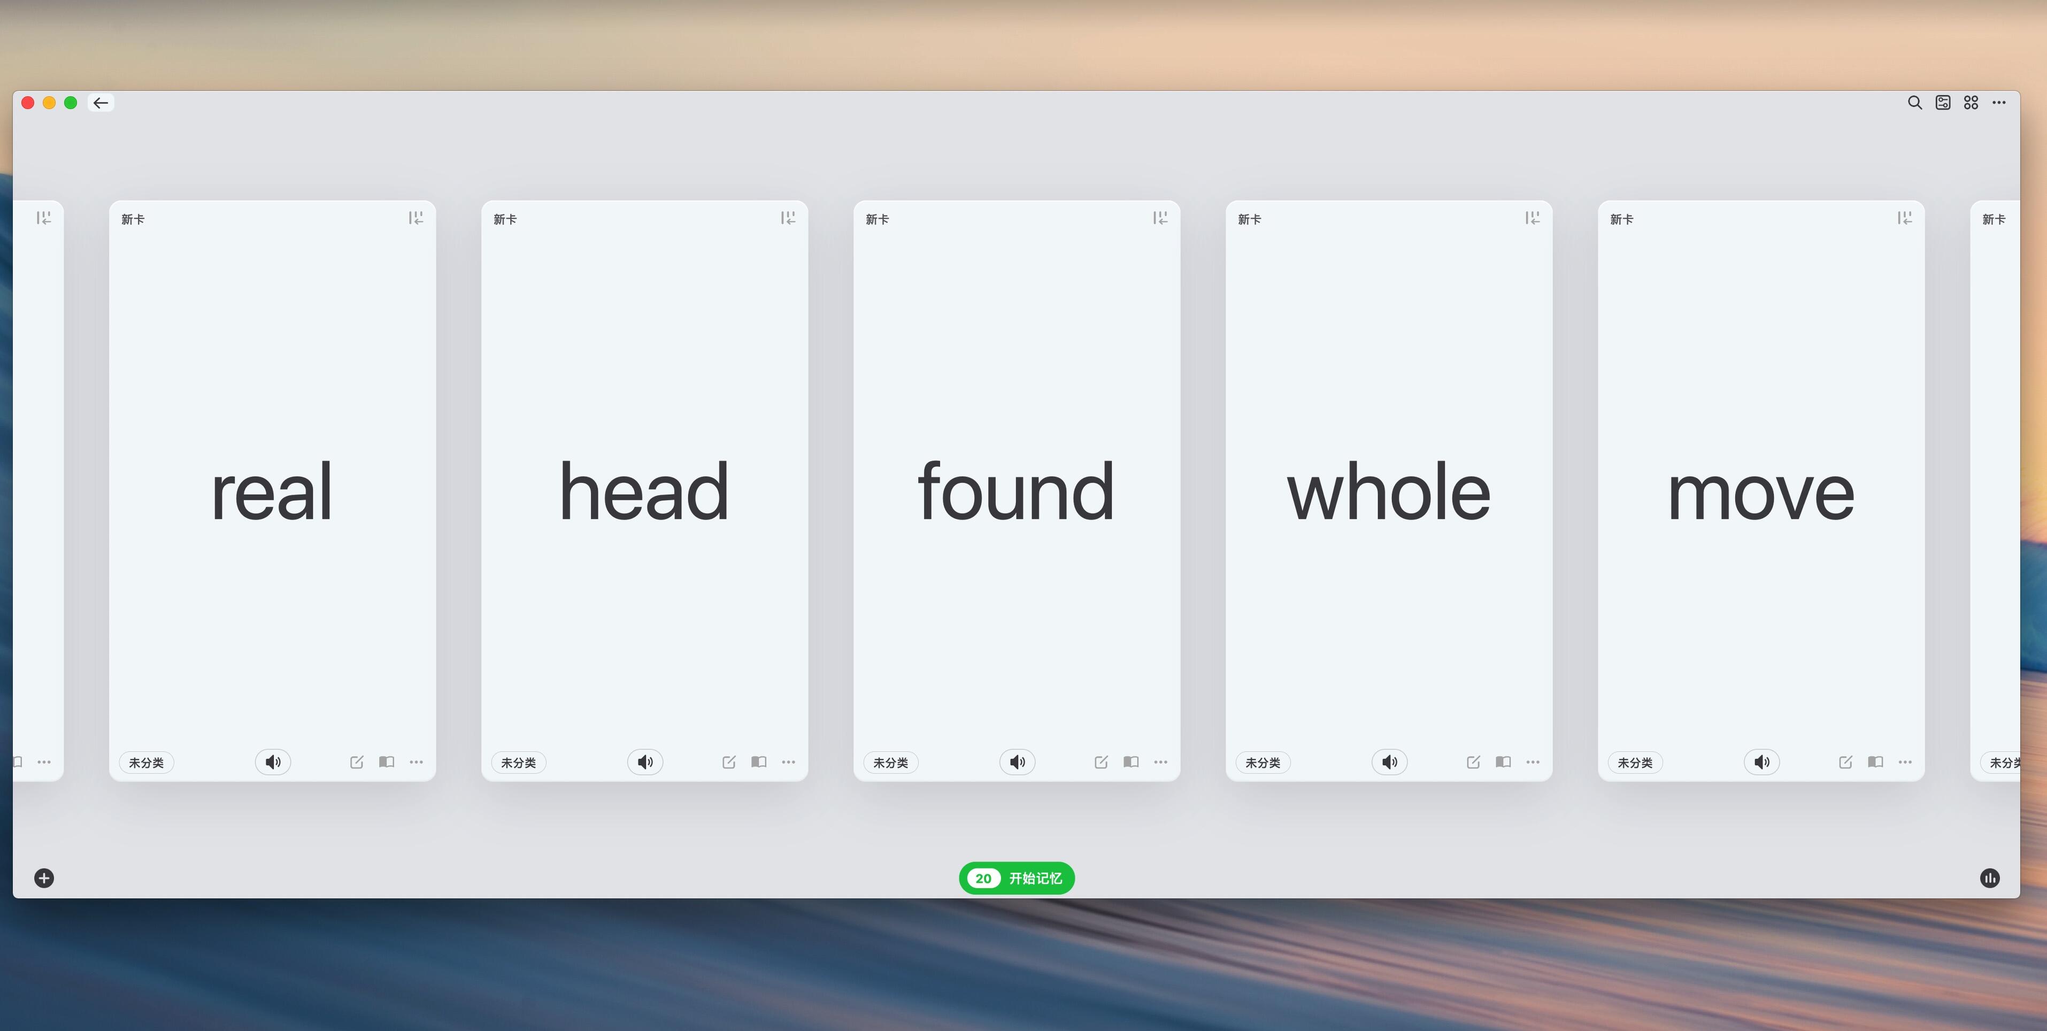Open statistics chart icon at bottom right
The height and width of the screenshot is (1031, 2047).
[1990, 878]
